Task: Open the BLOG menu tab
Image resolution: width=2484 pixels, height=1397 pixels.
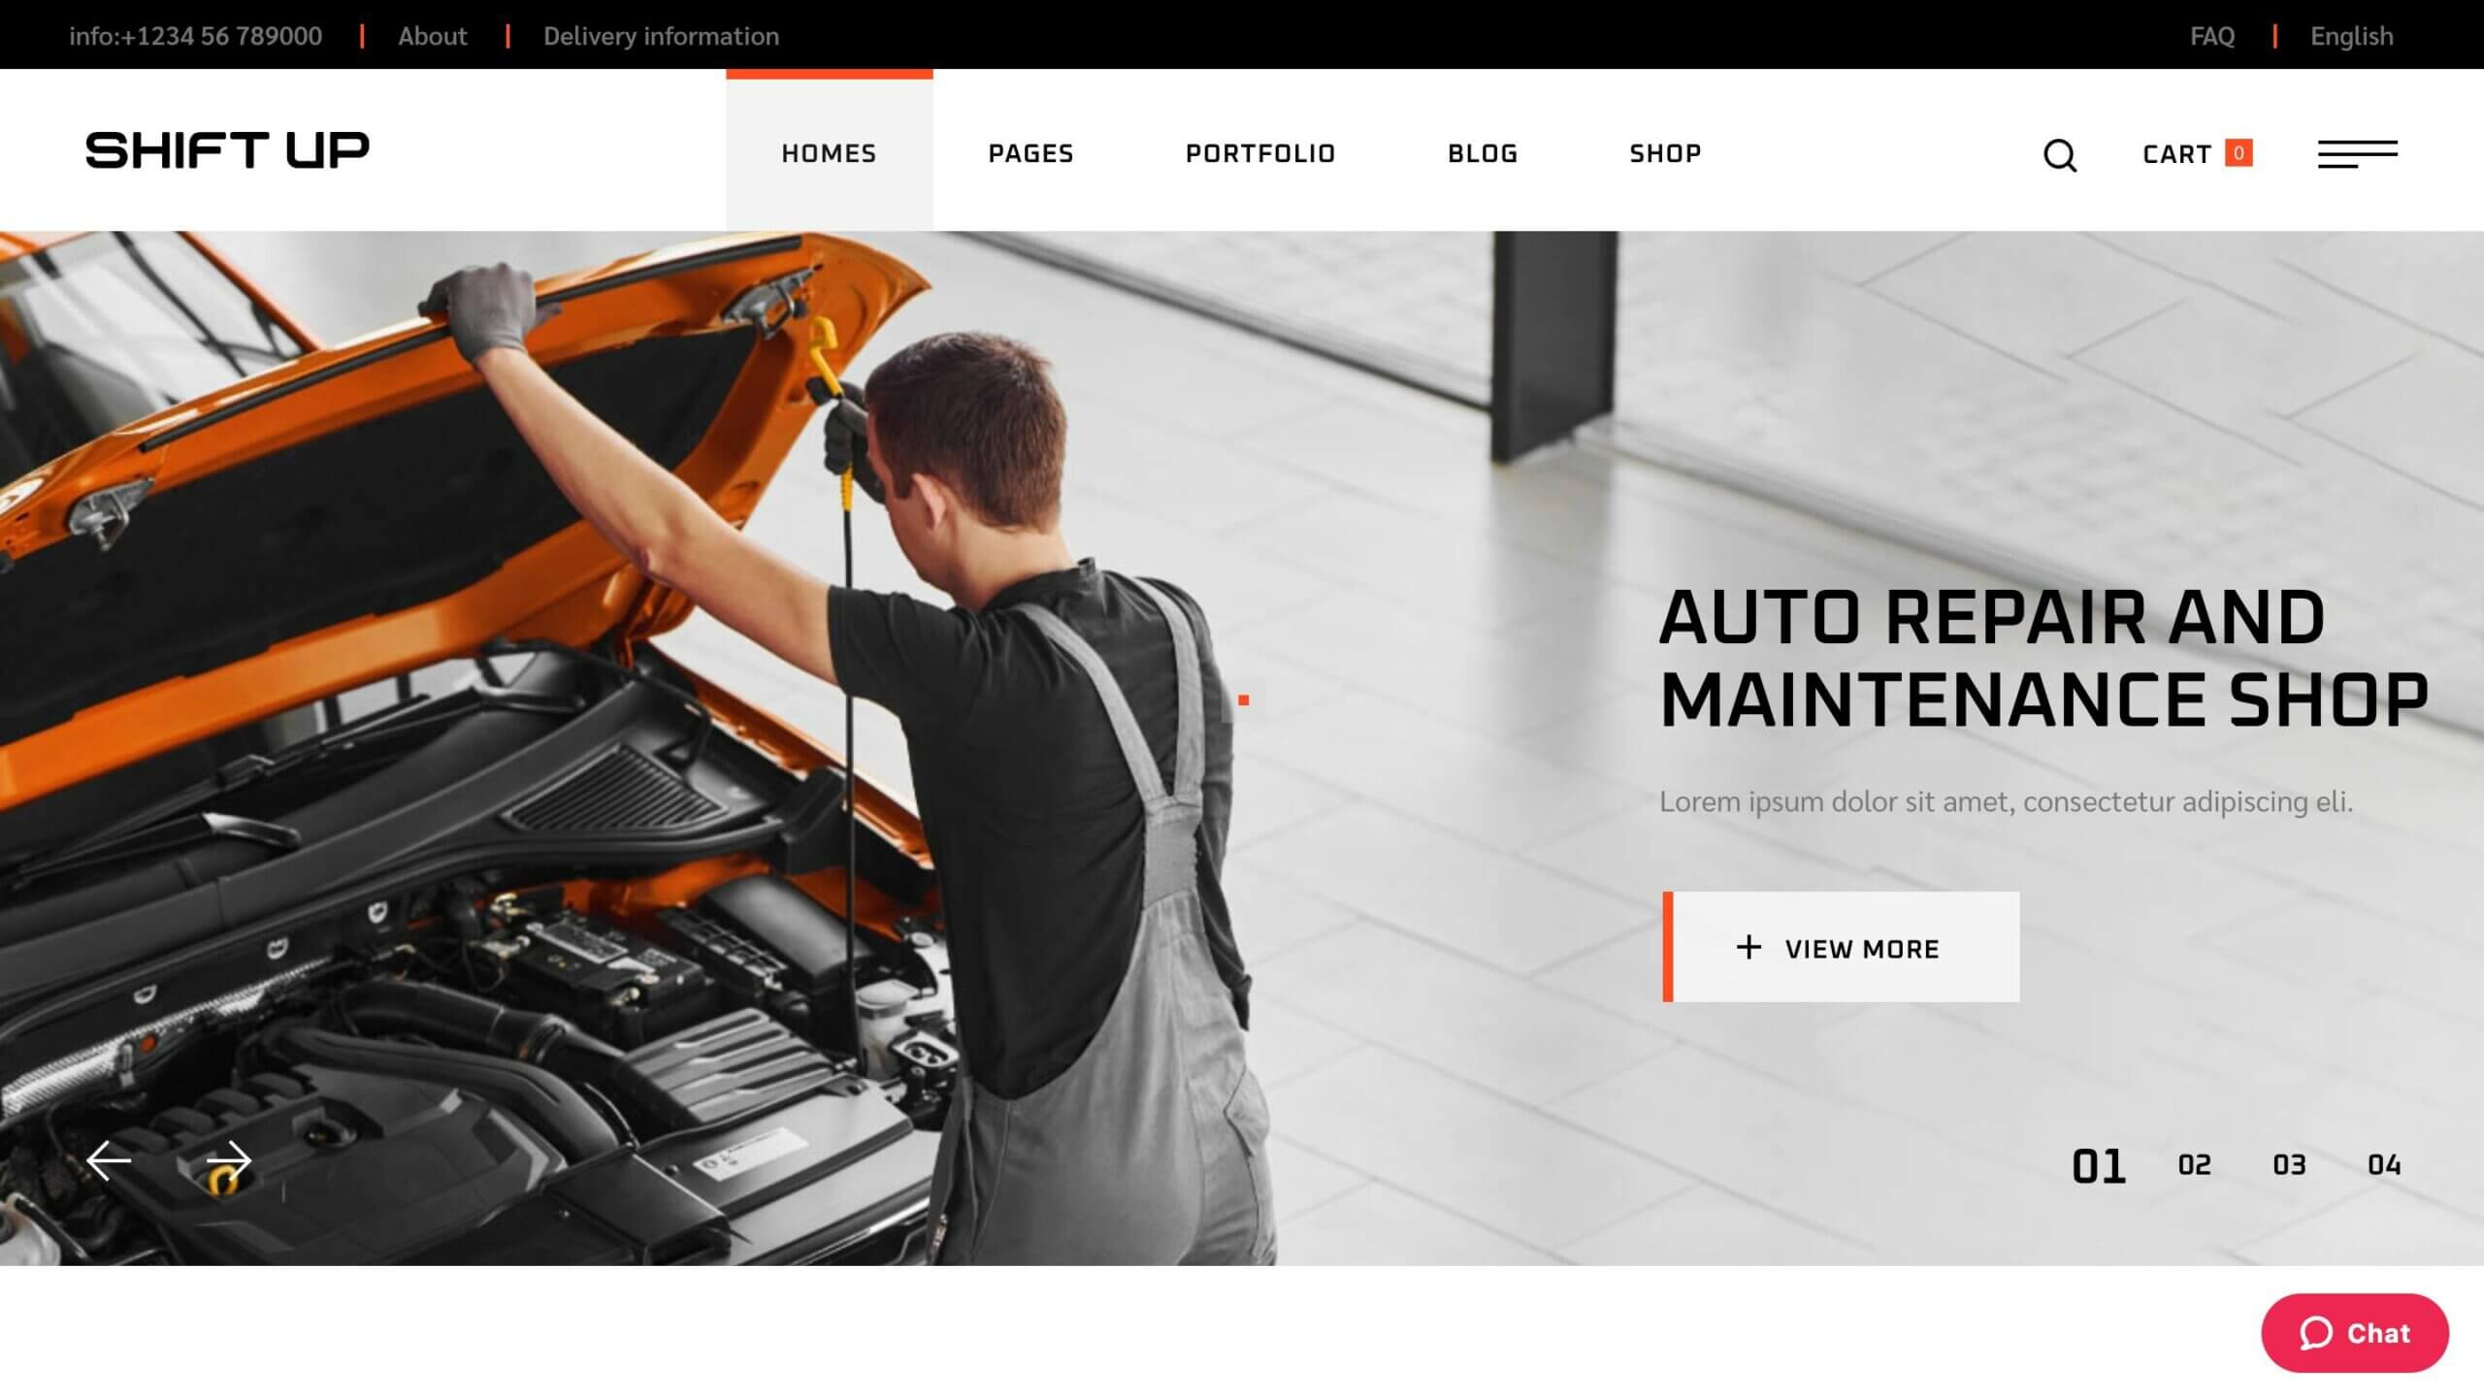Action: 1481,151
